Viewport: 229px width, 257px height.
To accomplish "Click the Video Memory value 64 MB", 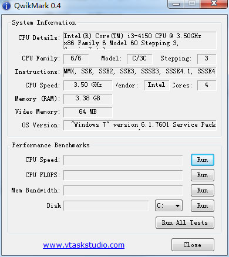I will click(x=88, y=112).
